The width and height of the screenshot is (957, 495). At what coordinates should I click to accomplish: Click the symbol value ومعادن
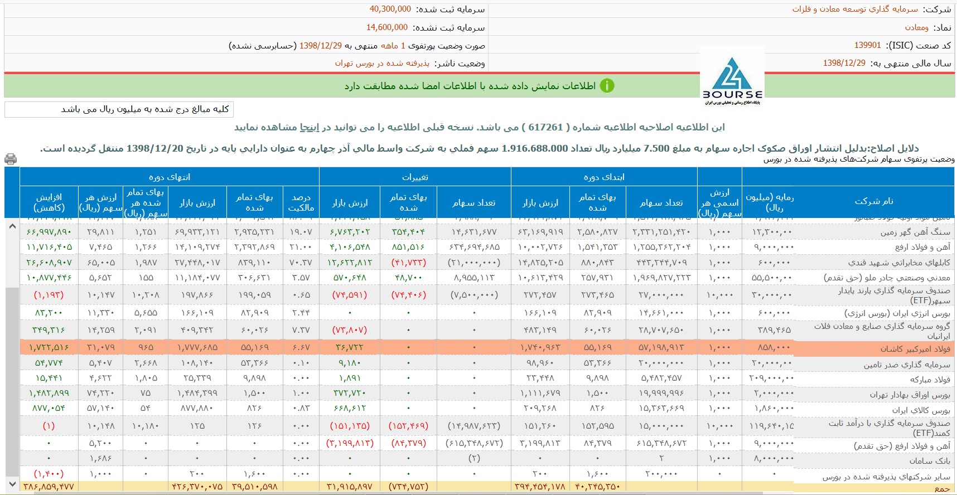(917, 27)
